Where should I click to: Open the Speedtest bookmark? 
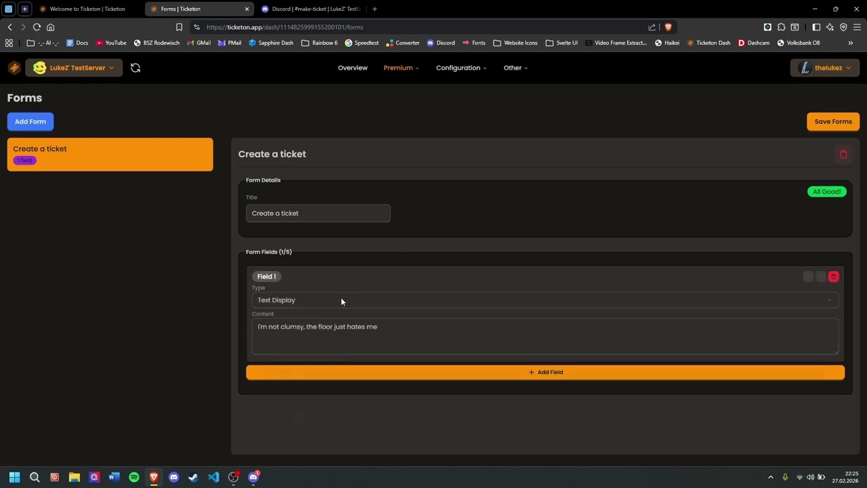[362, 43]
